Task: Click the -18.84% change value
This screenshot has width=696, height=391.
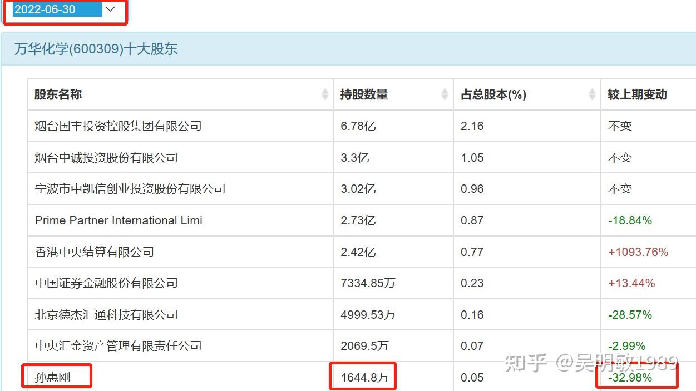Action: 630,220
